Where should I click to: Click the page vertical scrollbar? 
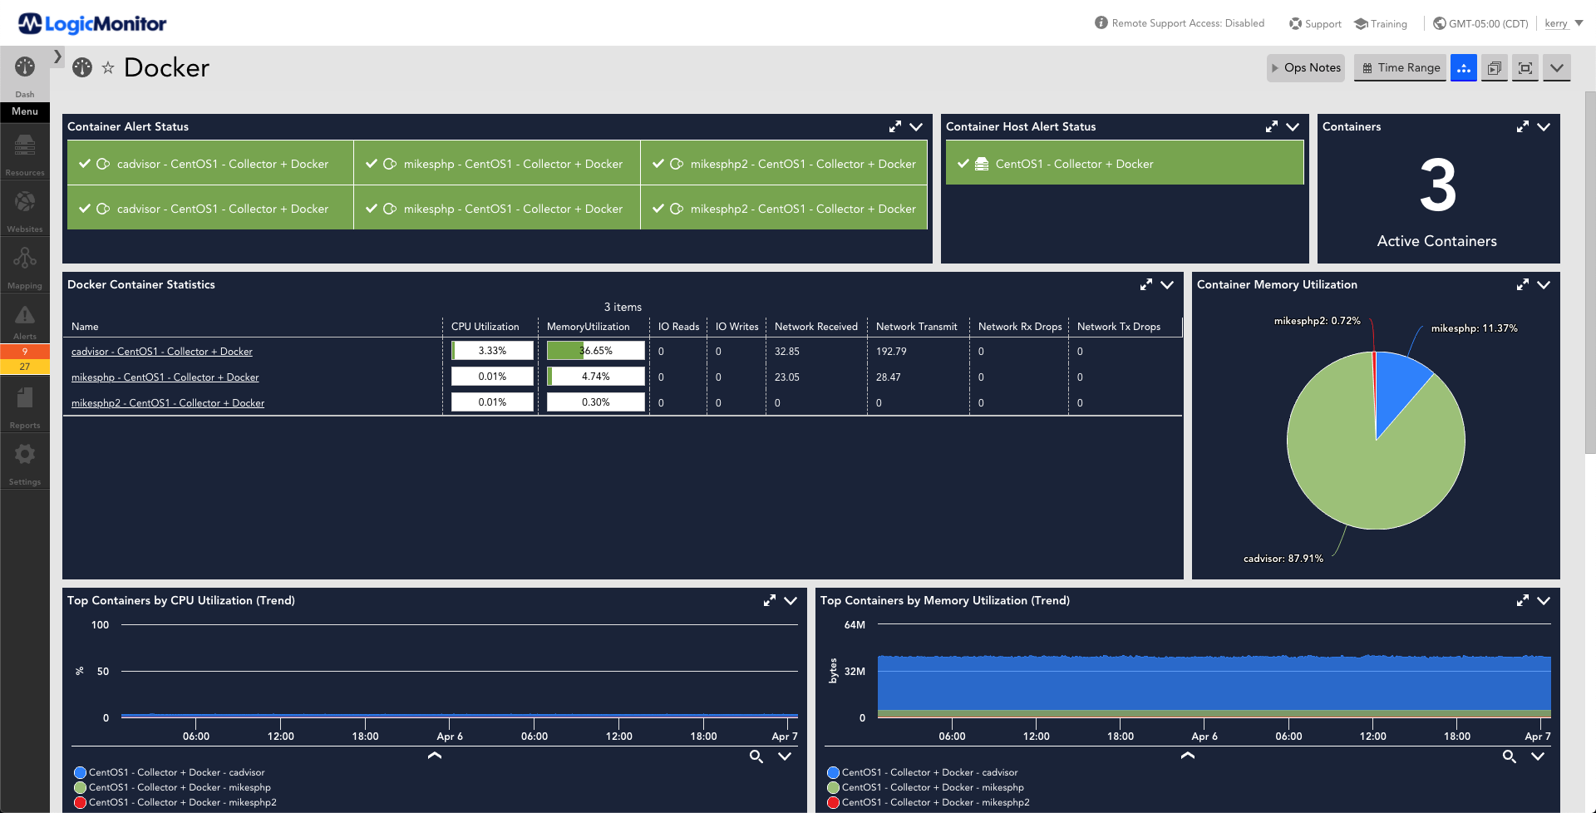click(1589, 273)
